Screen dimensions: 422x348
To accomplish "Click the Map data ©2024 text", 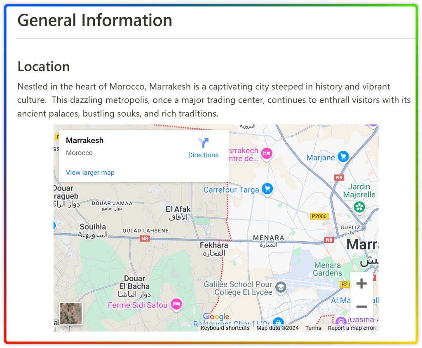I will point(277,328).
